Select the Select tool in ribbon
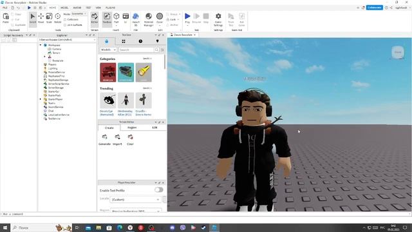Screen dimensions: 412x232 point(33,19)
